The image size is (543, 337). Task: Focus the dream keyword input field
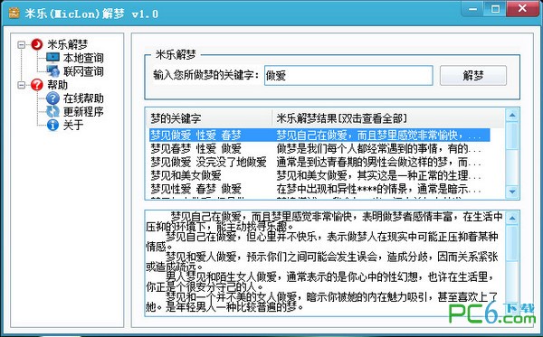point(348,75)
